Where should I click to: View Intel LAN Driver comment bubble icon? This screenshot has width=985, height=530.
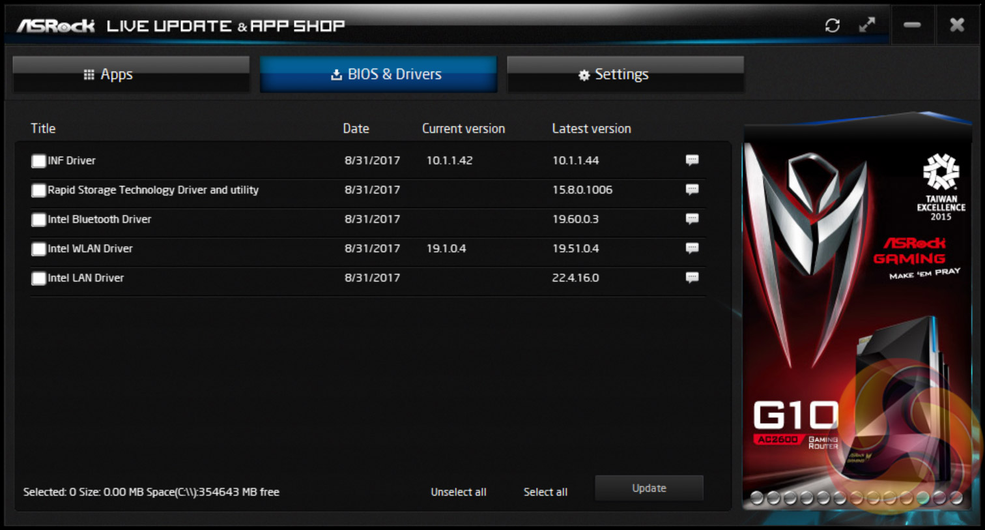tap(692, 278)
